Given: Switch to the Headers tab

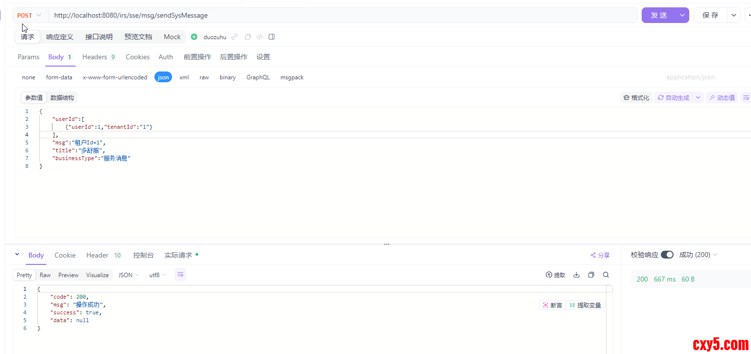Looking at the screenshot, I should point(95,57).
